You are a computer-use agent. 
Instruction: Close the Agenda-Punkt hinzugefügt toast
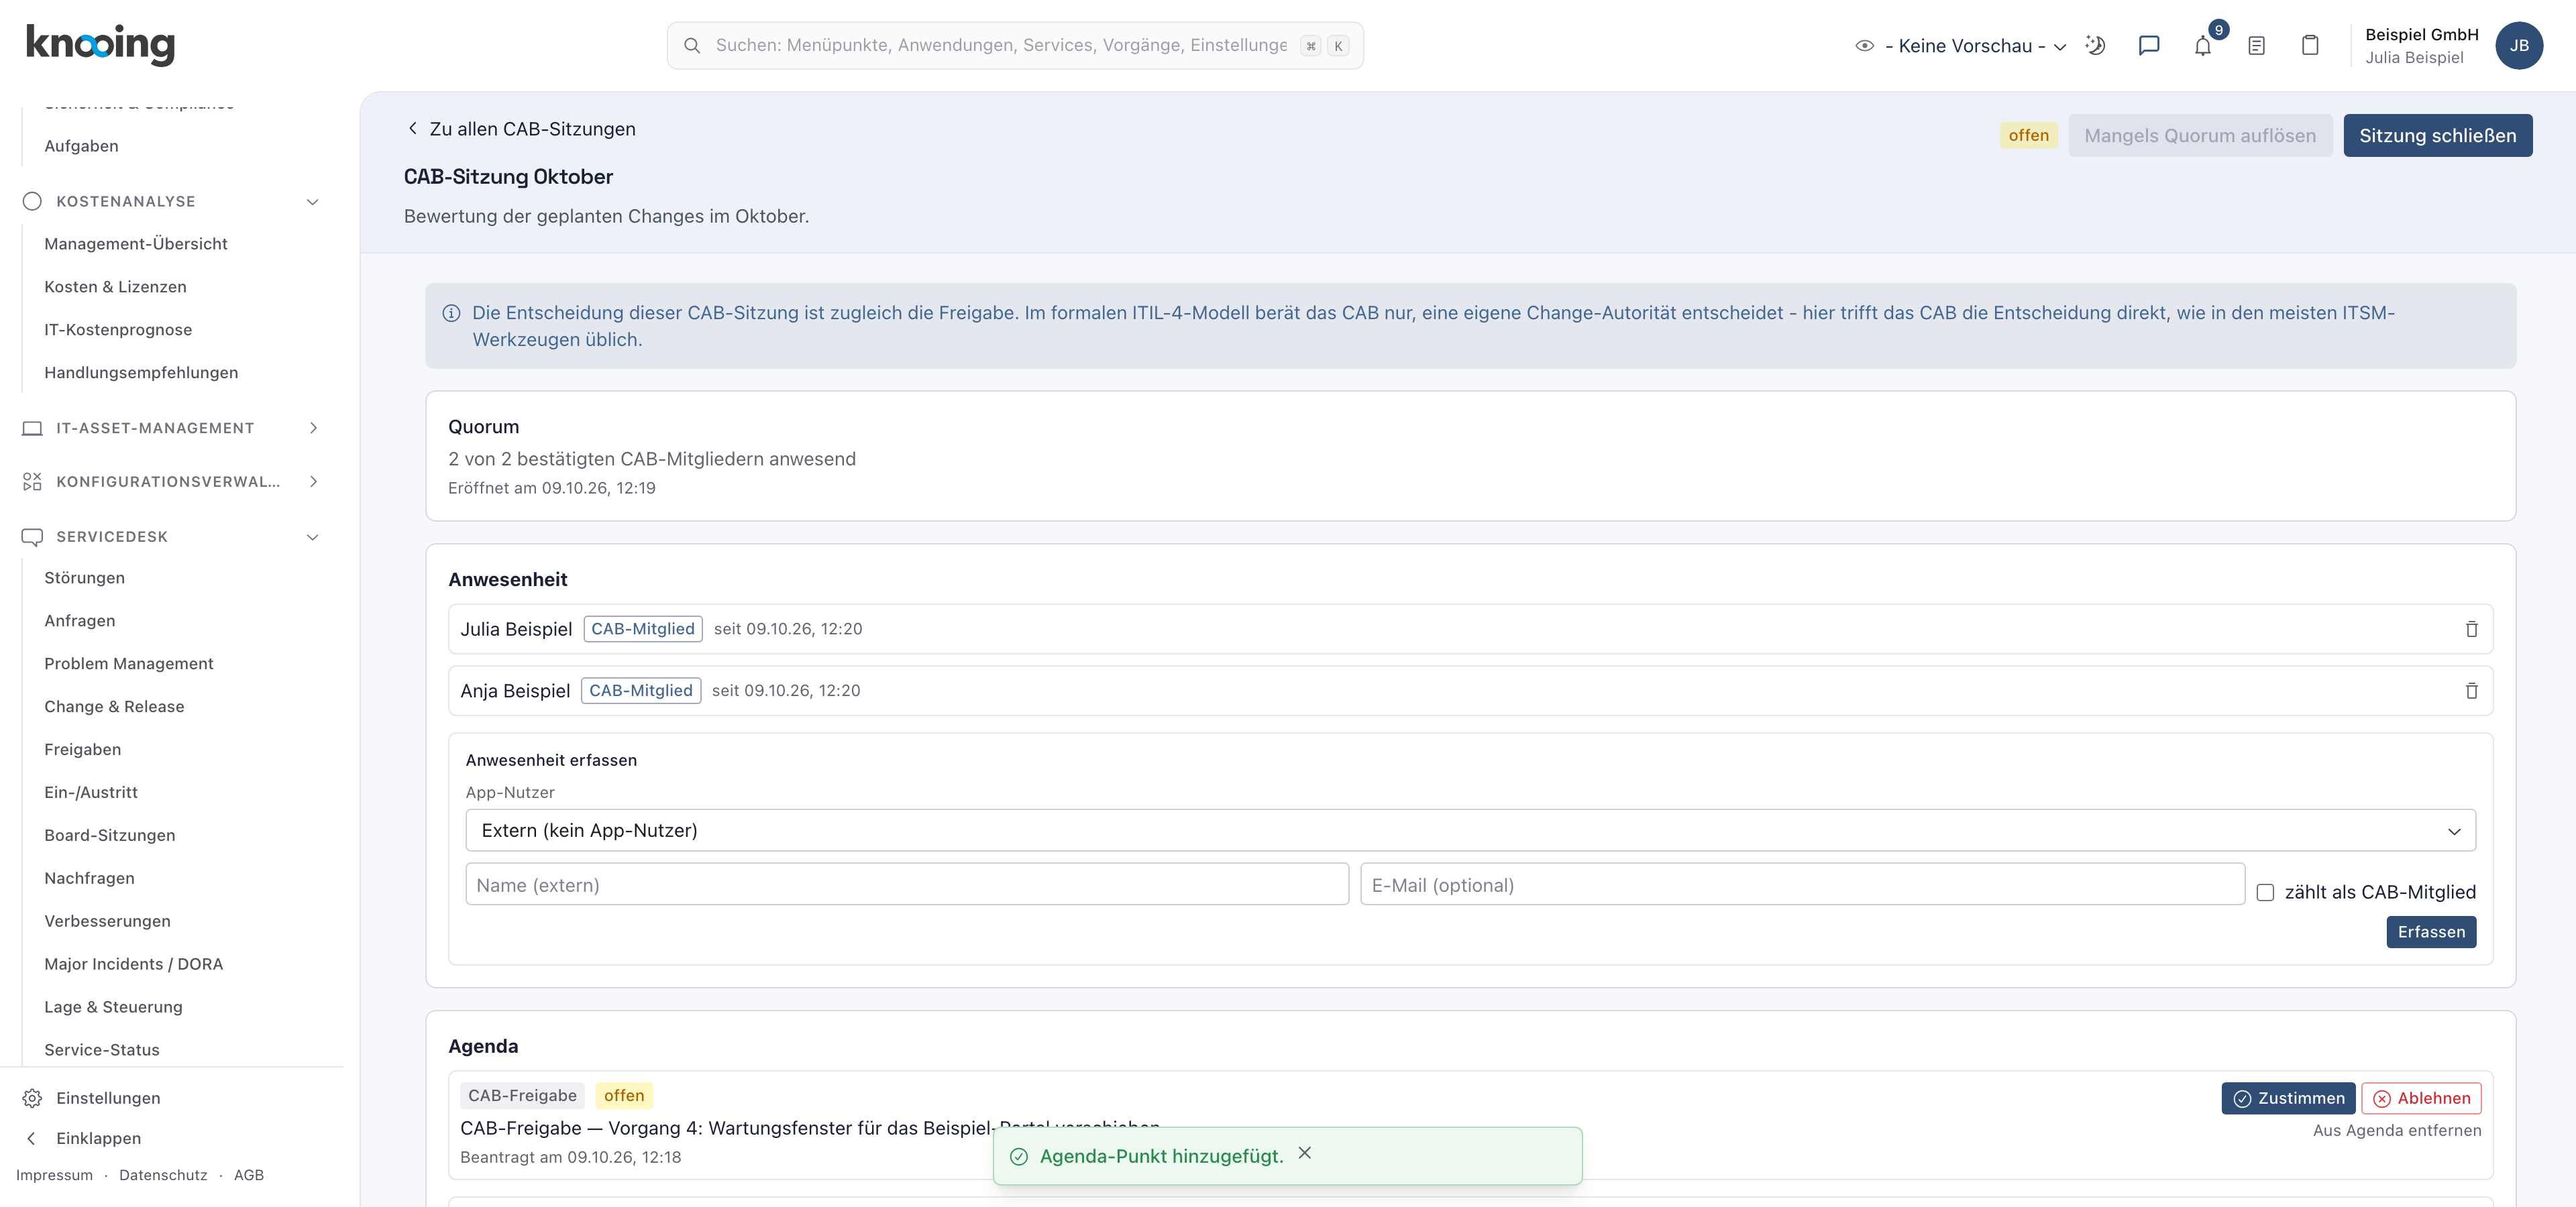pos(1305,1153)
